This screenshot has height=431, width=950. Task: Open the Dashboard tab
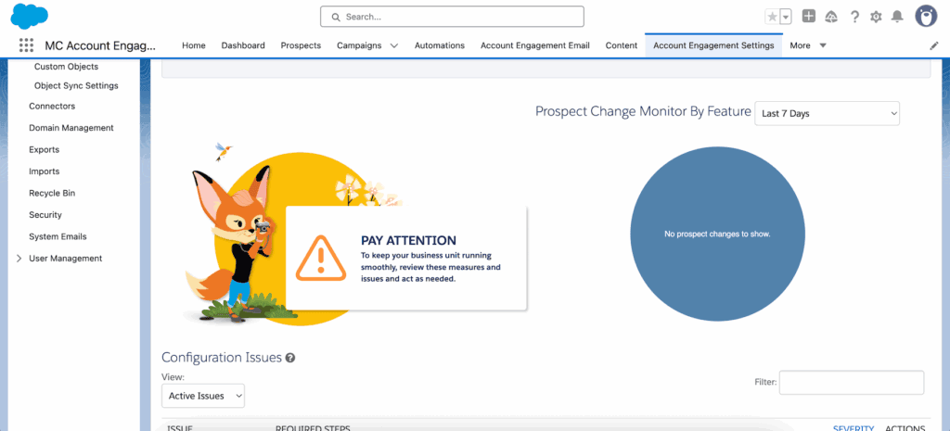click(243, 45)
